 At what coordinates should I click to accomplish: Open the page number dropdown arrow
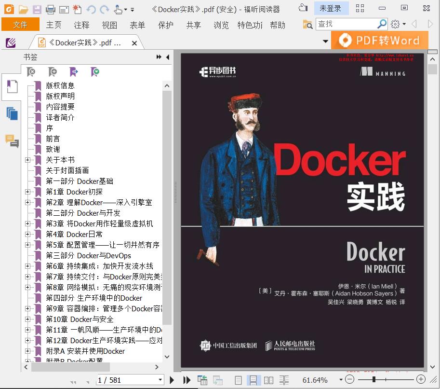pos(160,380)
